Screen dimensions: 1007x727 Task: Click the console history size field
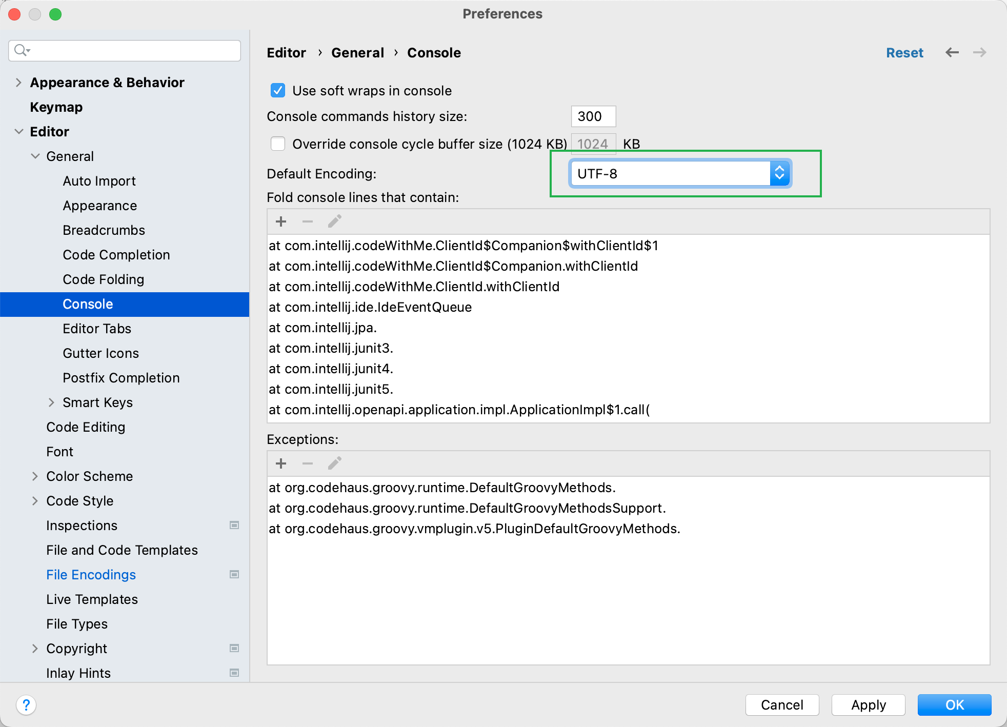pos(593,116)
